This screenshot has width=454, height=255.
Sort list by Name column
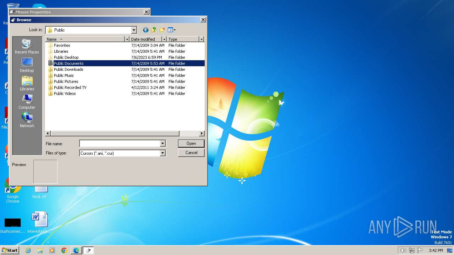click(x=85, y=39)
